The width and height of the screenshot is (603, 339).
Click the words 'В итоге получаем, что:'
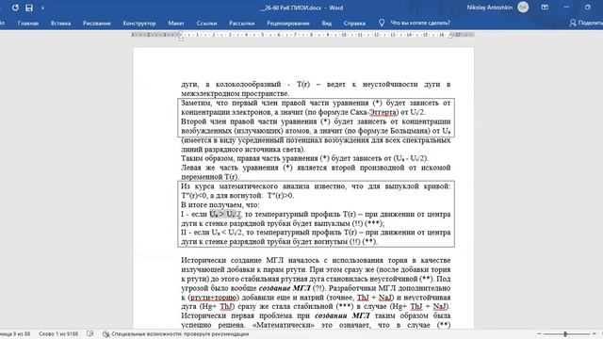[220, 205]
